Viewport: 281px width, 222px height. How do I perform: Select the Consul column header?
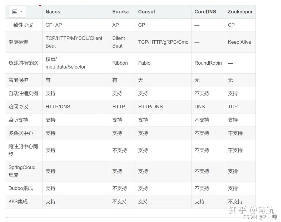tap(146, 12)
